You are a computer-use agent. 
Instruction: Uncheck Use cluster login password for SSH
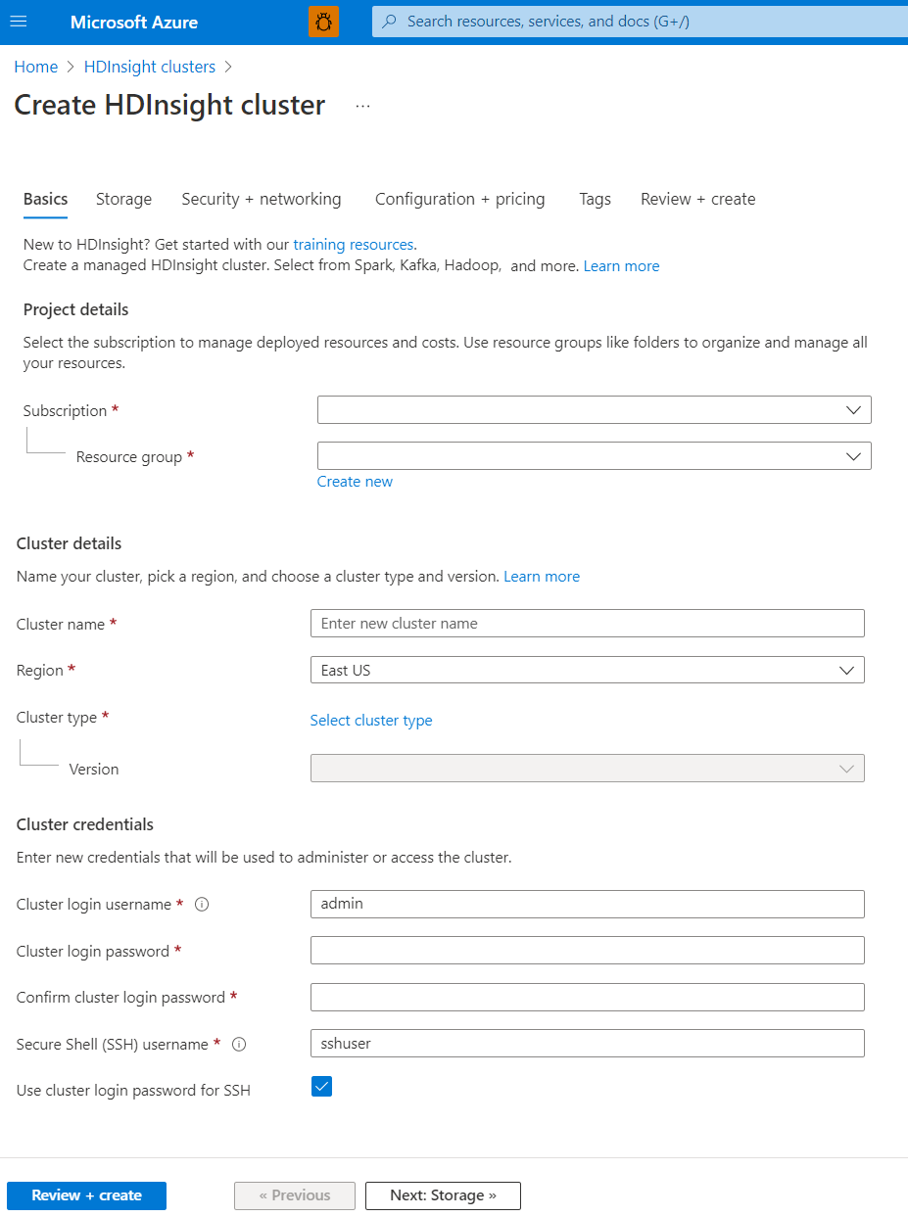coord(321,1087)
